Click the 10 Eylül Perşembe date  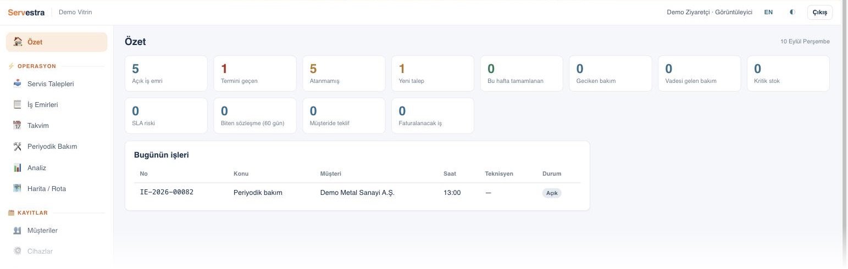[x=805, y=42]
